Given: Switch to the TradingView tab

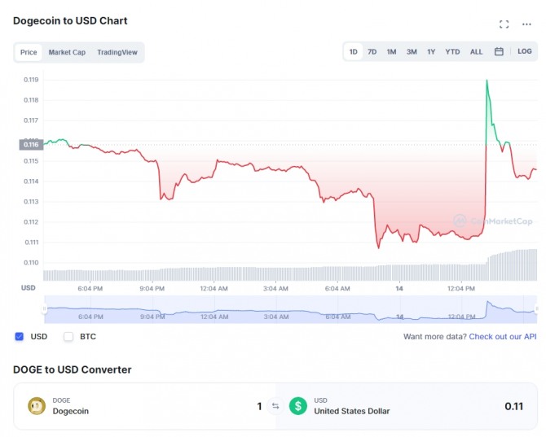Looking at the screenshot, I should (x=117, y=52).
